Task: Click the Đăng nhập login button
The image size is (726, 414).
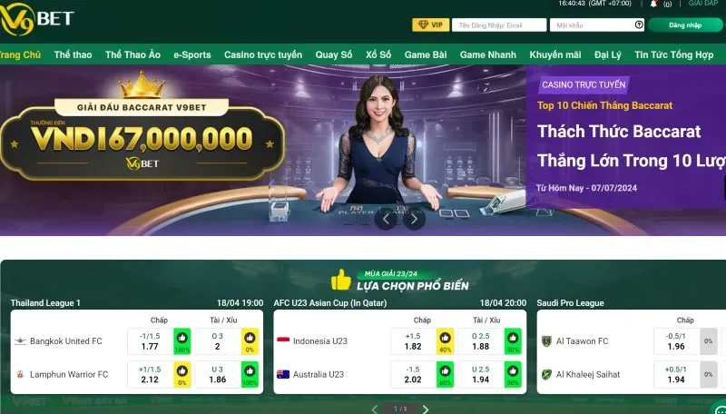Action: coord(685,25)
